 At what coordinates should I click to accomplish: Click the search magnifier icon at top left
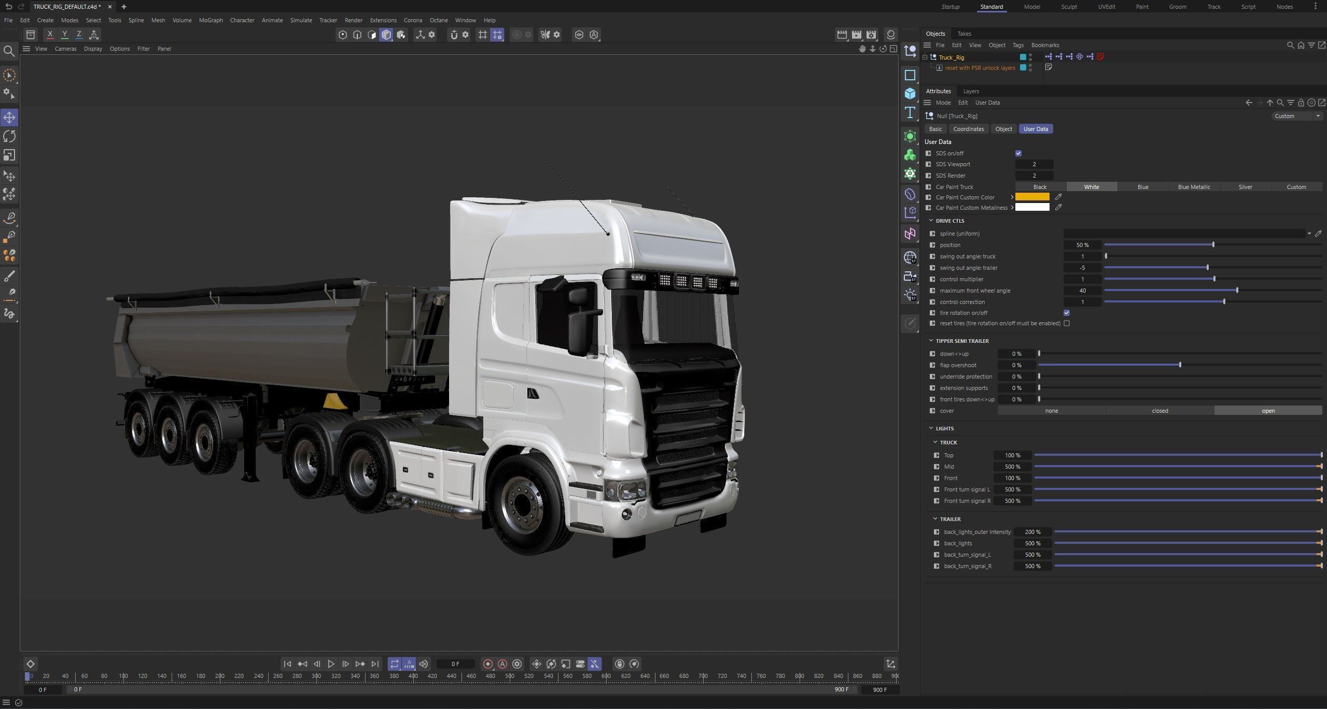click(9, 51)
